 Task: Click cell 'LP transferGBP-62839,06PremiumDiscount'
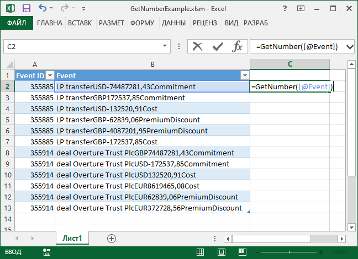(x=152, y=120)
